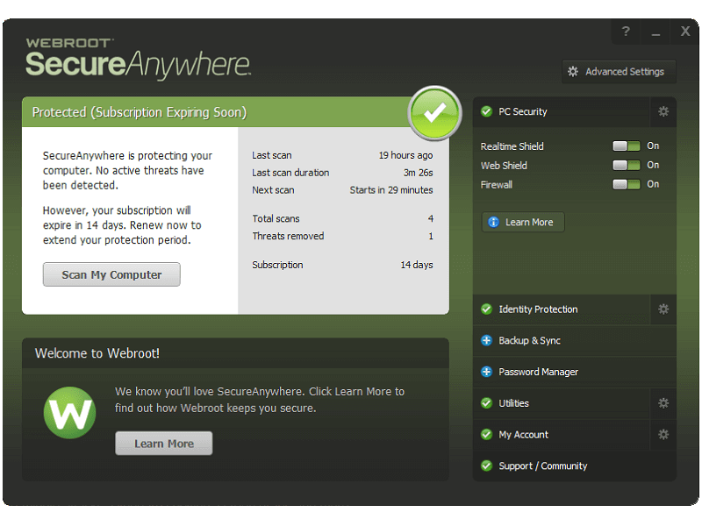
Task: Open Utilities settings gear
Action: point(663,403)
